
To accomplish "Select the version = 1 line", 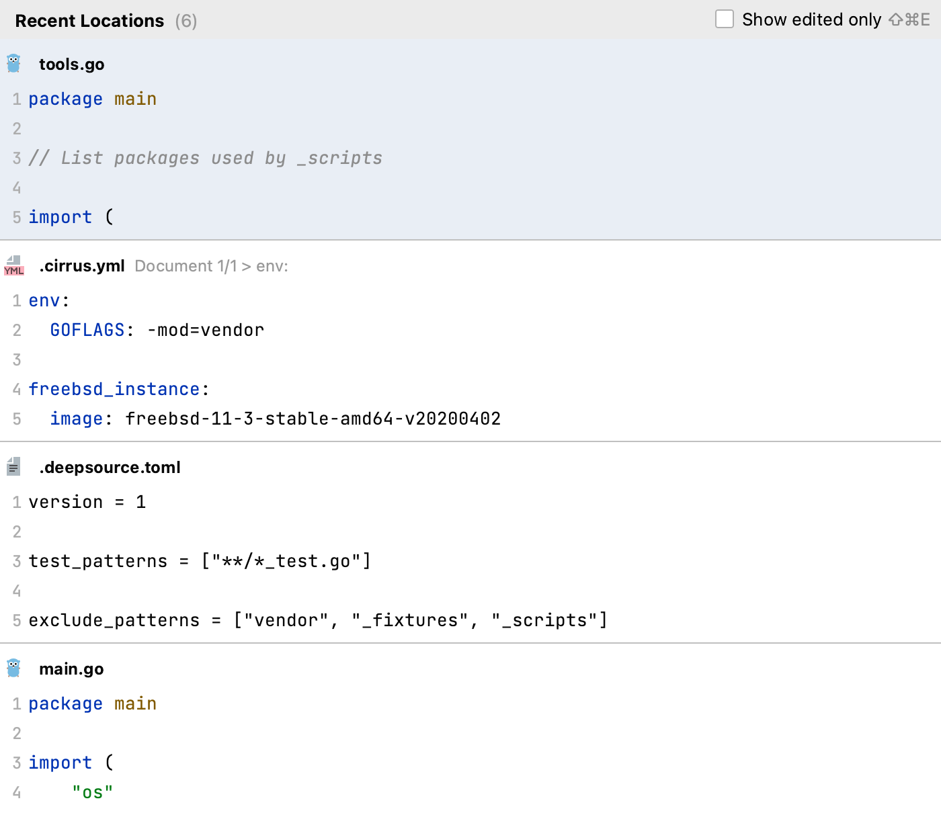I will point(87,503).
